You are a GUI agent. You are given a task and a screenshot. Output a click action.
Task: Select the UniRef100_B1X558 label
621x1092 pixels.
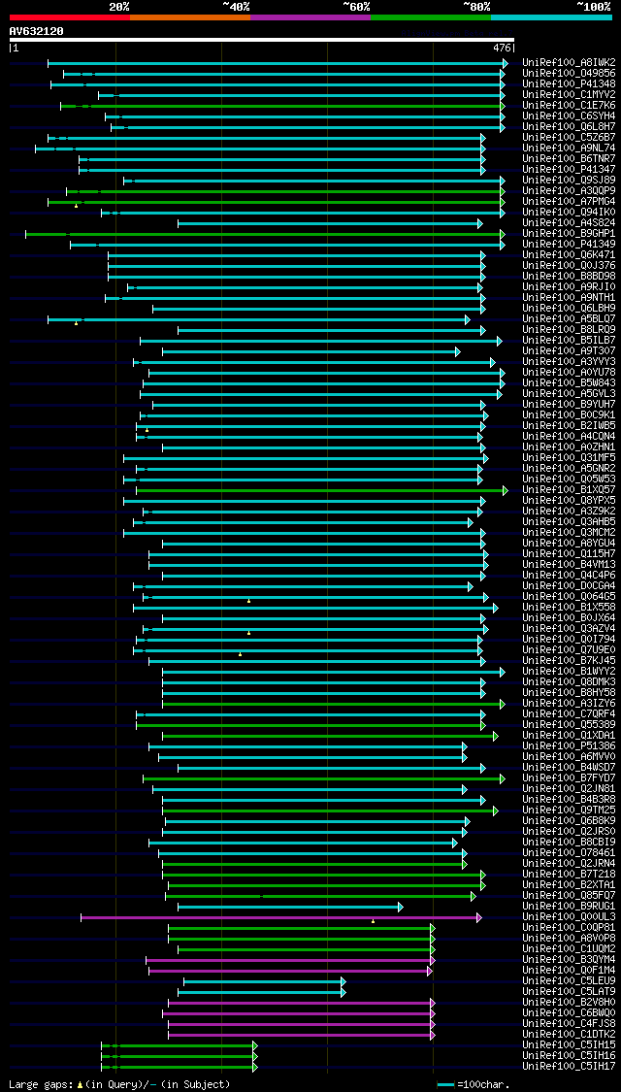coord(569,608)
